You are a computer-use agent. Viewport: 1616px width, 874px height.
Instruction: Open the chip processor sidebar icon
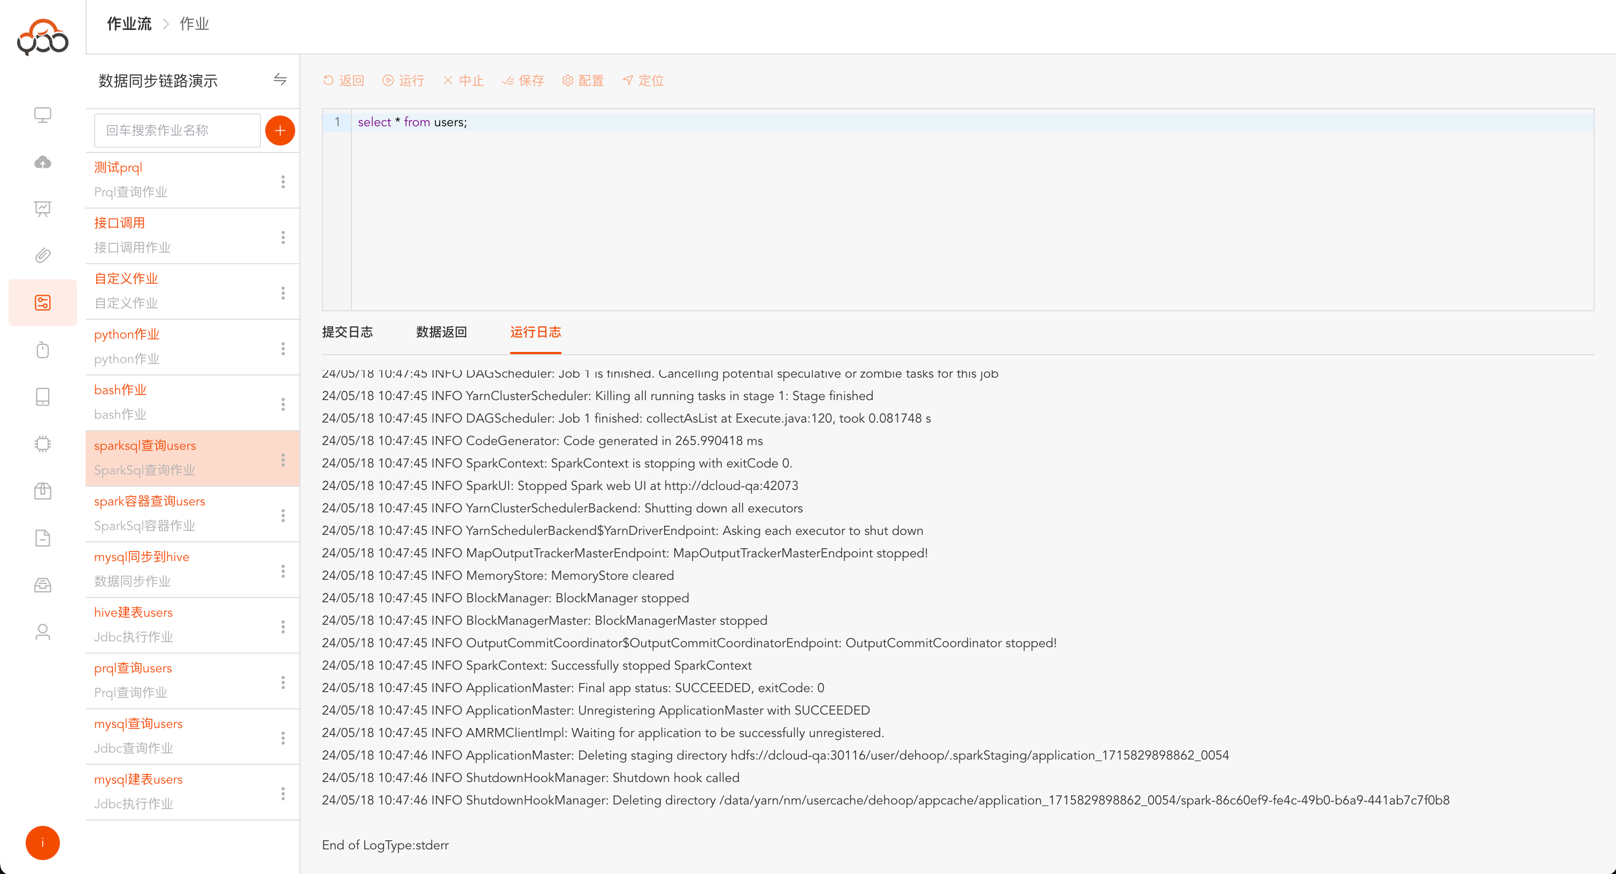43,443
